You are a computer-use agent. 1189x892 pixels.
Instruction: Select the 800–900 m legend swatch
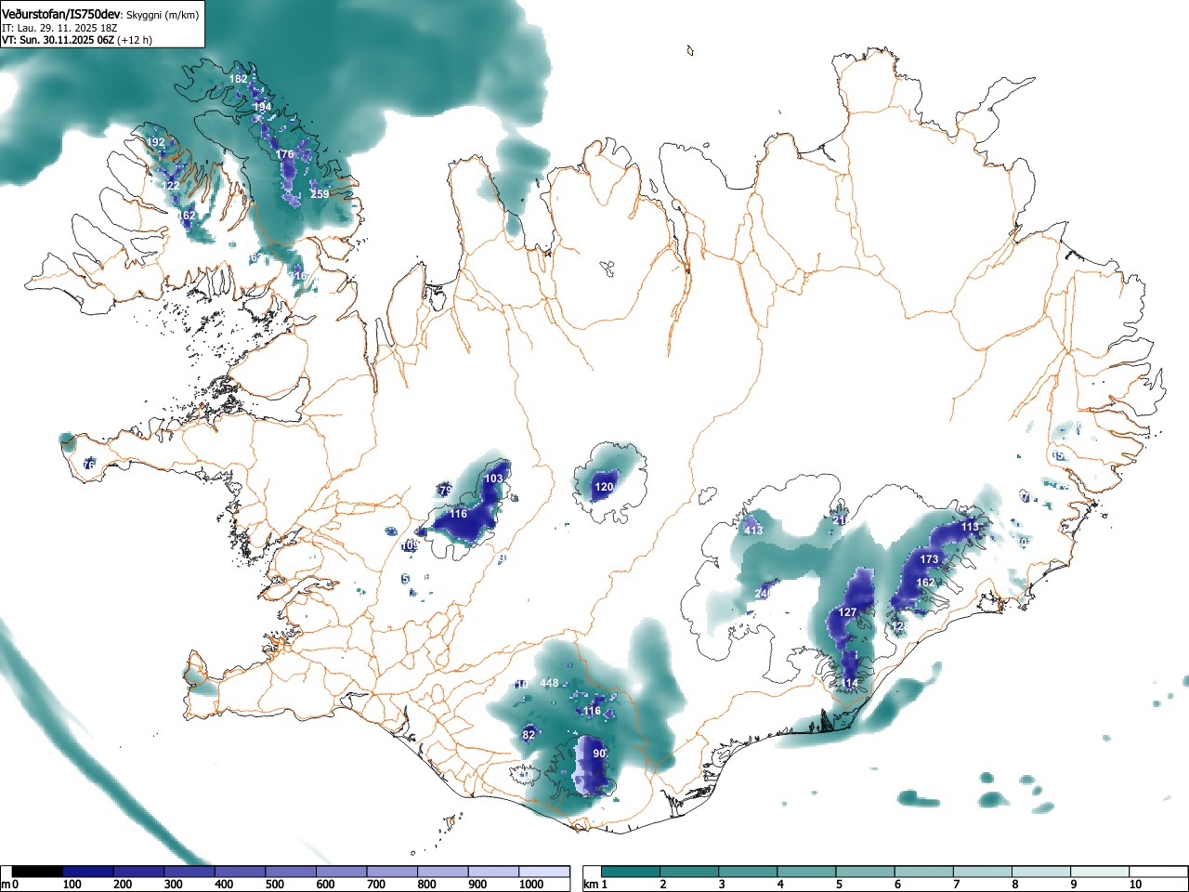(x=443, y=872)
